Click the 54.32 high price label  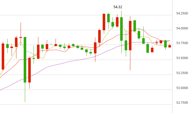[x=118, y=7]
